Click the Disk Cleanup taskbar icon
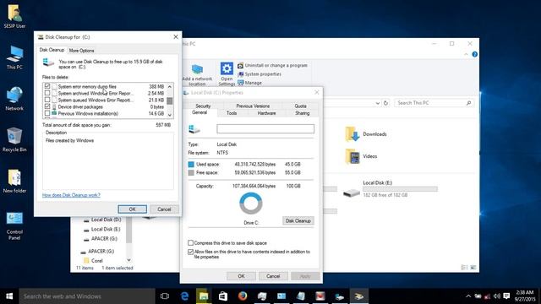This screenshot has height=304, width=541. [358, 296]
